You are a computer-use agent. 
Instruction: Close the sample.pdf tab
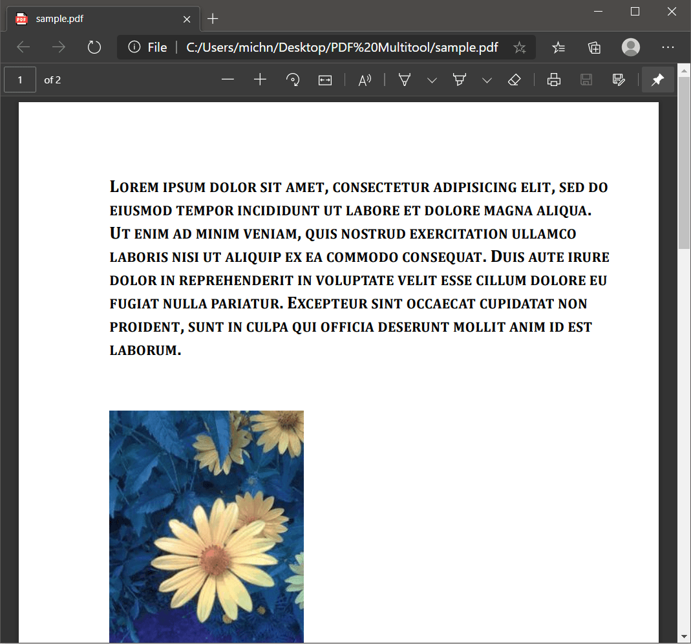tap(187, 19)
